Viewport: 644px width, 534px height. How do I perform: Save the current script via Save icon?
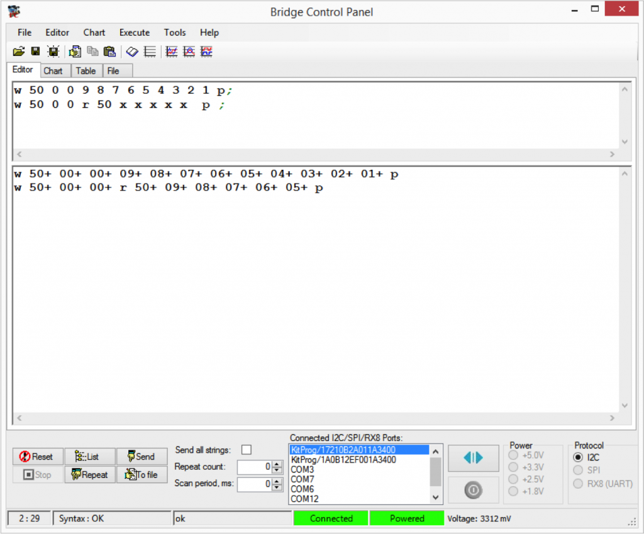pyautogui.click(x=34, y=51)
